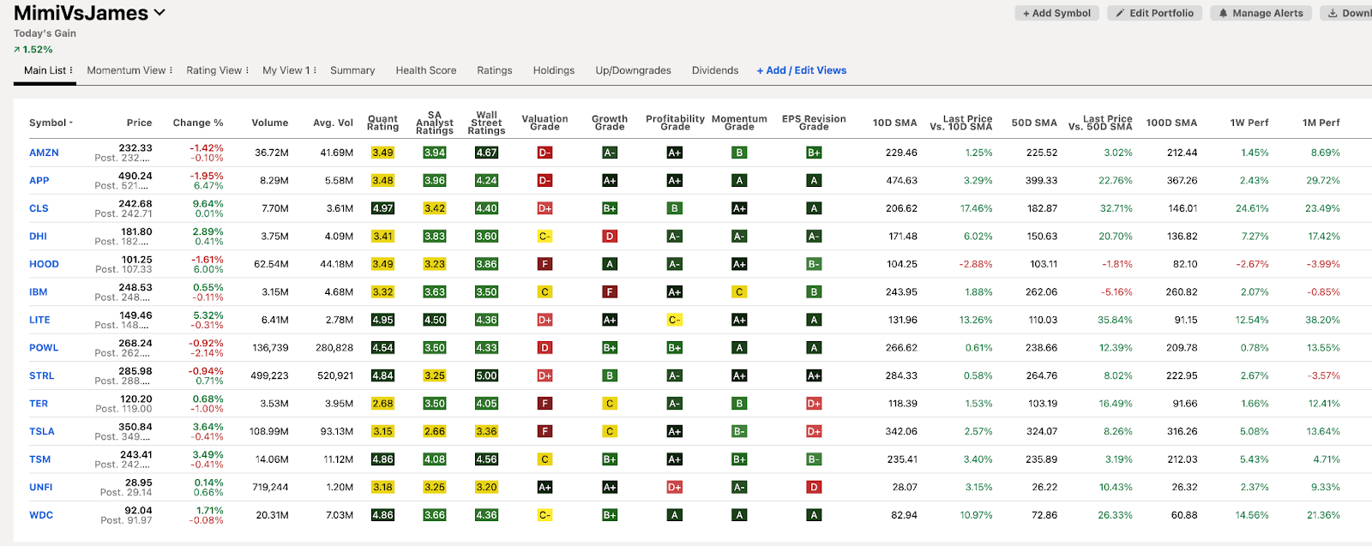Click WDC's 1W Perf value 14.56%

point(1252,515)
